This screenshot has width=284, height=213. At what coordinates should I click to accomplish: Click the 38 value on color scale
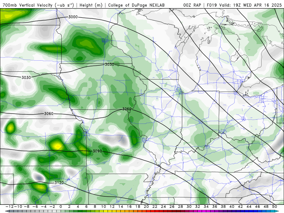tap(223, 207)
